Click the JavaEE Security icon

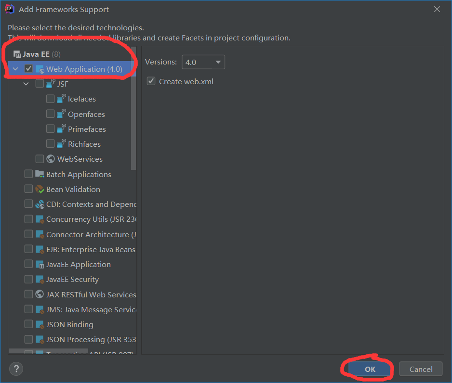(40, 279)
